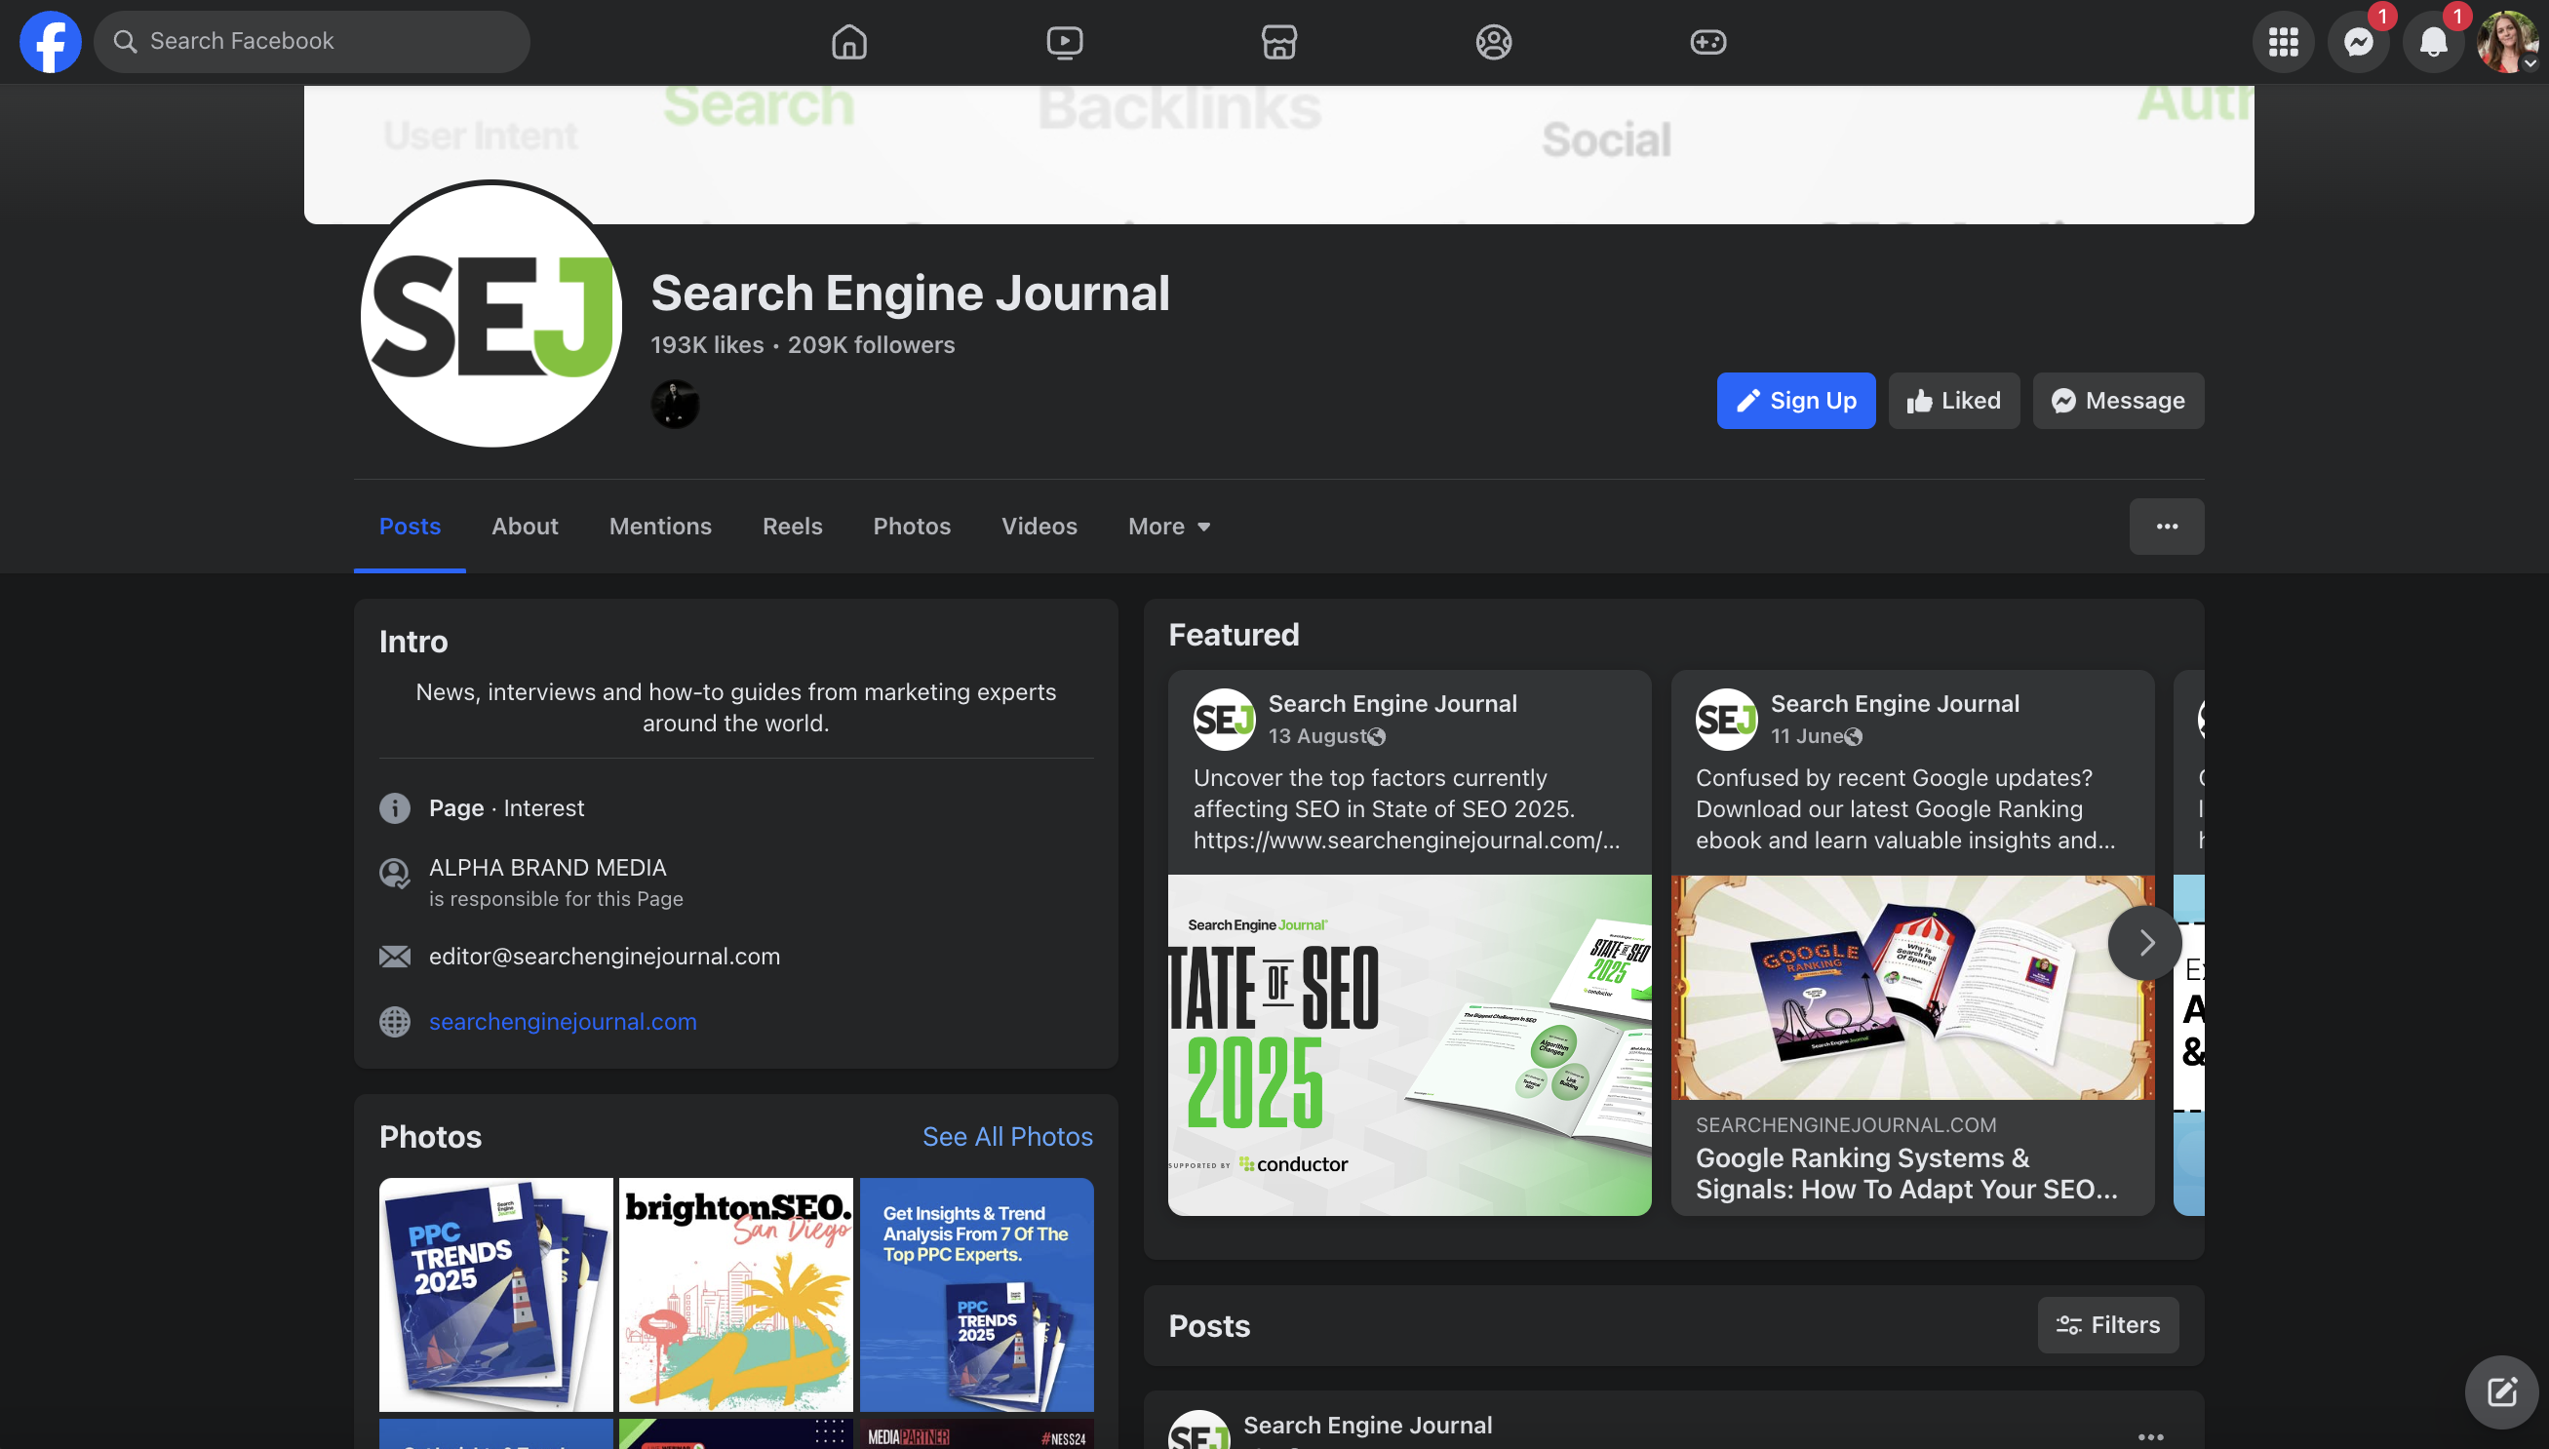Switch to the Reels tab
This screenshot has height=1449, width=2549.
pos(792,527)
